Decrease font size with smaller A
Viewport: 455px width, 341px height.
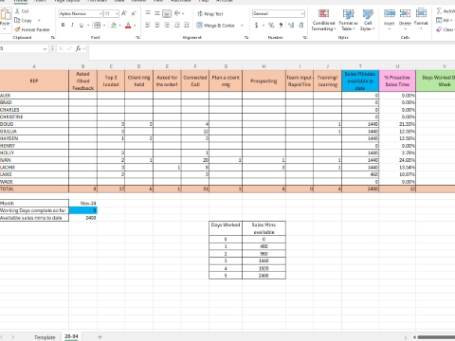[134, 13]
